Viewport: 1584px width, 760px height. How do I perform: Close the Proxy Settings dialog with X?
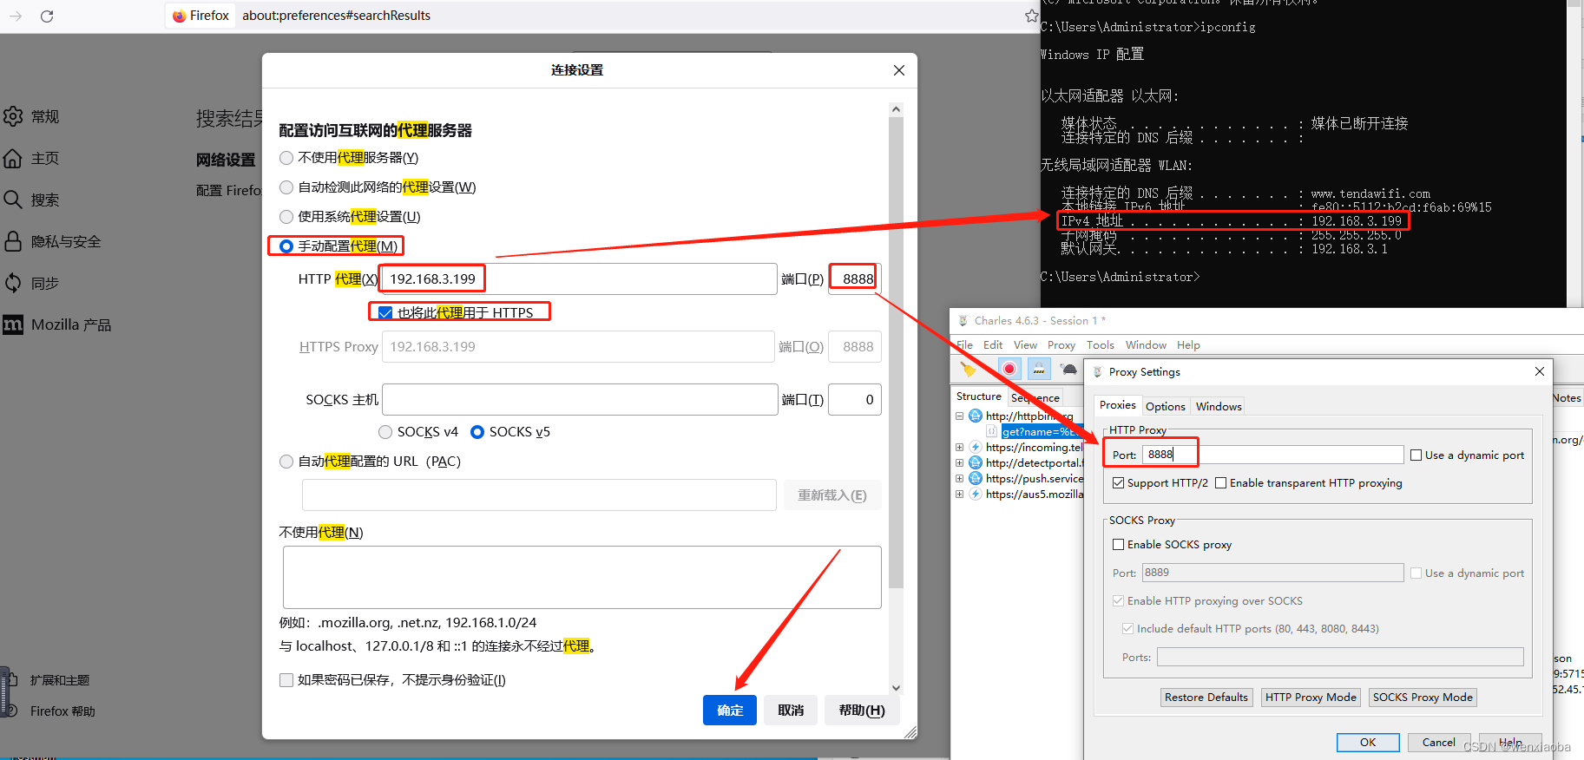1540,371
